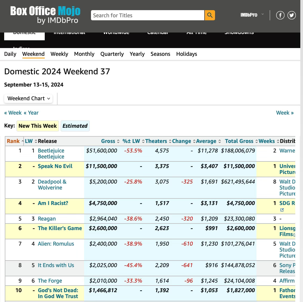Switch to the Weekly tab

[59, 54]
